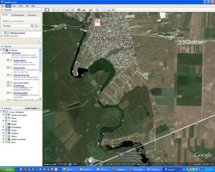Viewport: 215px width, 172px height.
Task: Click the Add Placemark pushpin icon
Action: [x=54, y=10]
